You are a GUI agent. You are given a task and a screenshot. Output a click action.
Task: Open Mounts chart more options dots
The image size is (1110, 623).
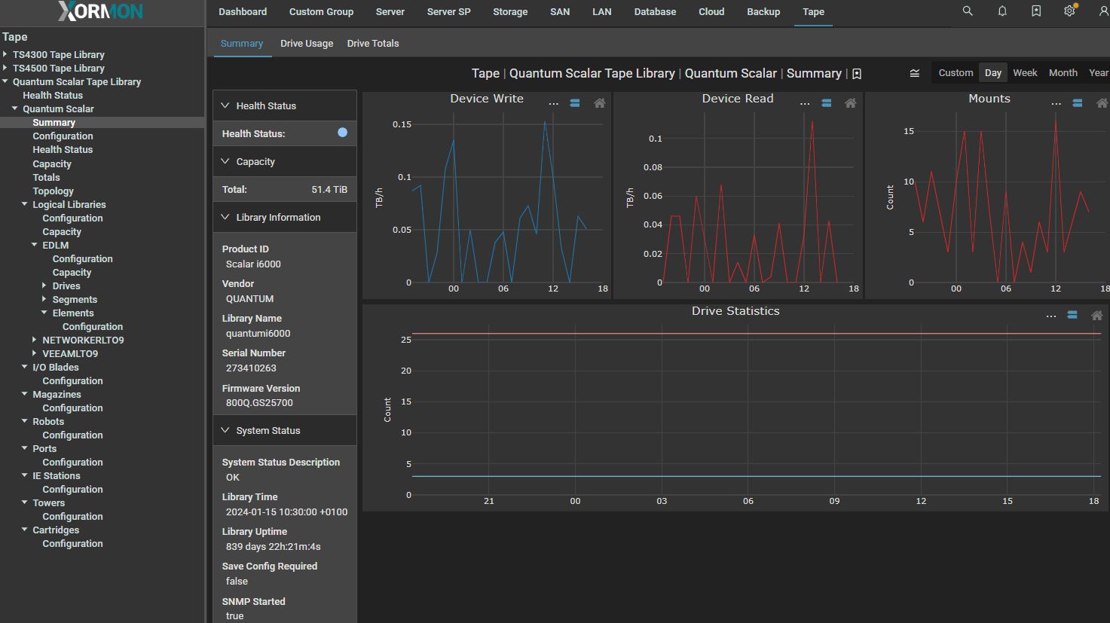coord(1056,103)
